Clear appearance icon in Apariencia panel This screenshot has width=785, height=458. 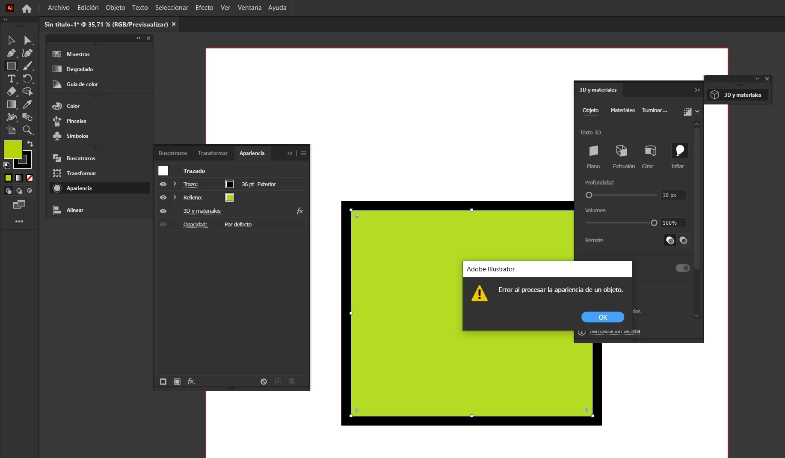click(264, 381)
